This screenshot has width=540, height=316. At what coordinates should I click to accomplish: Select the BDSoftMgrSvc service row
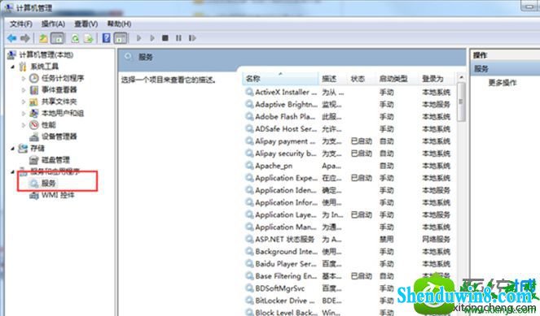[349, 288]
